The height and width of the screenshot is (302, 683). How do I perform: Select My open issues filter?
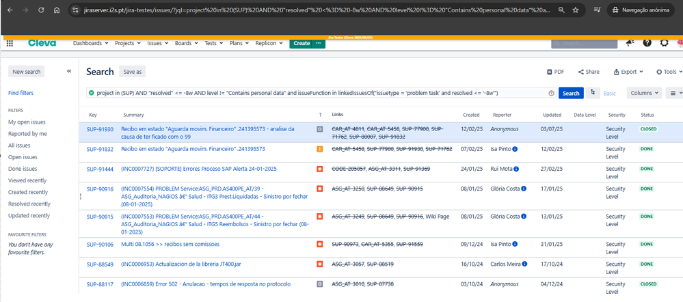coord(27,122)
